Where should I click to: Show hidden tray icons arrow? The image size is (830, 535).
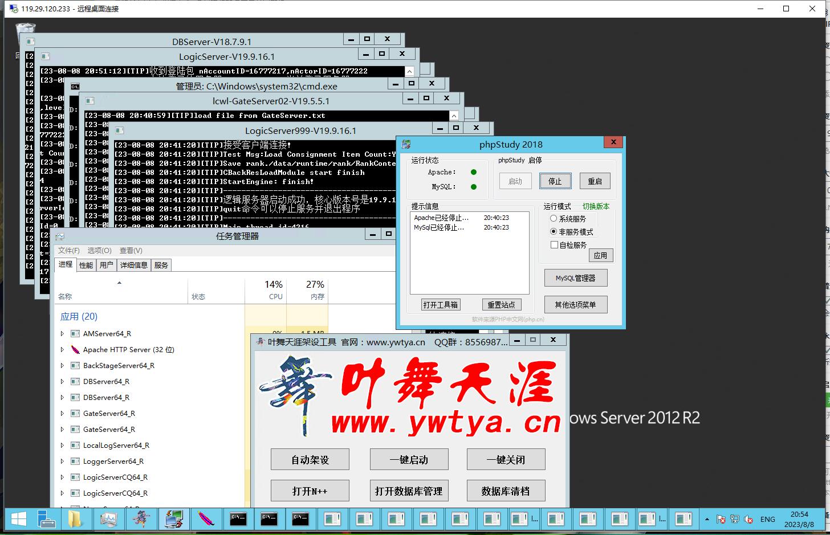(707, 519)
